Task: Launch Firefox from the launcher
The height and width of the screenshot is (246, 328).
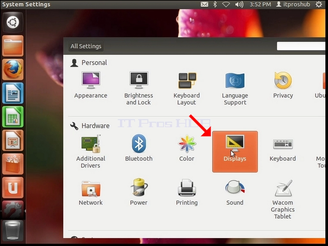Action: click(x=13, y=69)
